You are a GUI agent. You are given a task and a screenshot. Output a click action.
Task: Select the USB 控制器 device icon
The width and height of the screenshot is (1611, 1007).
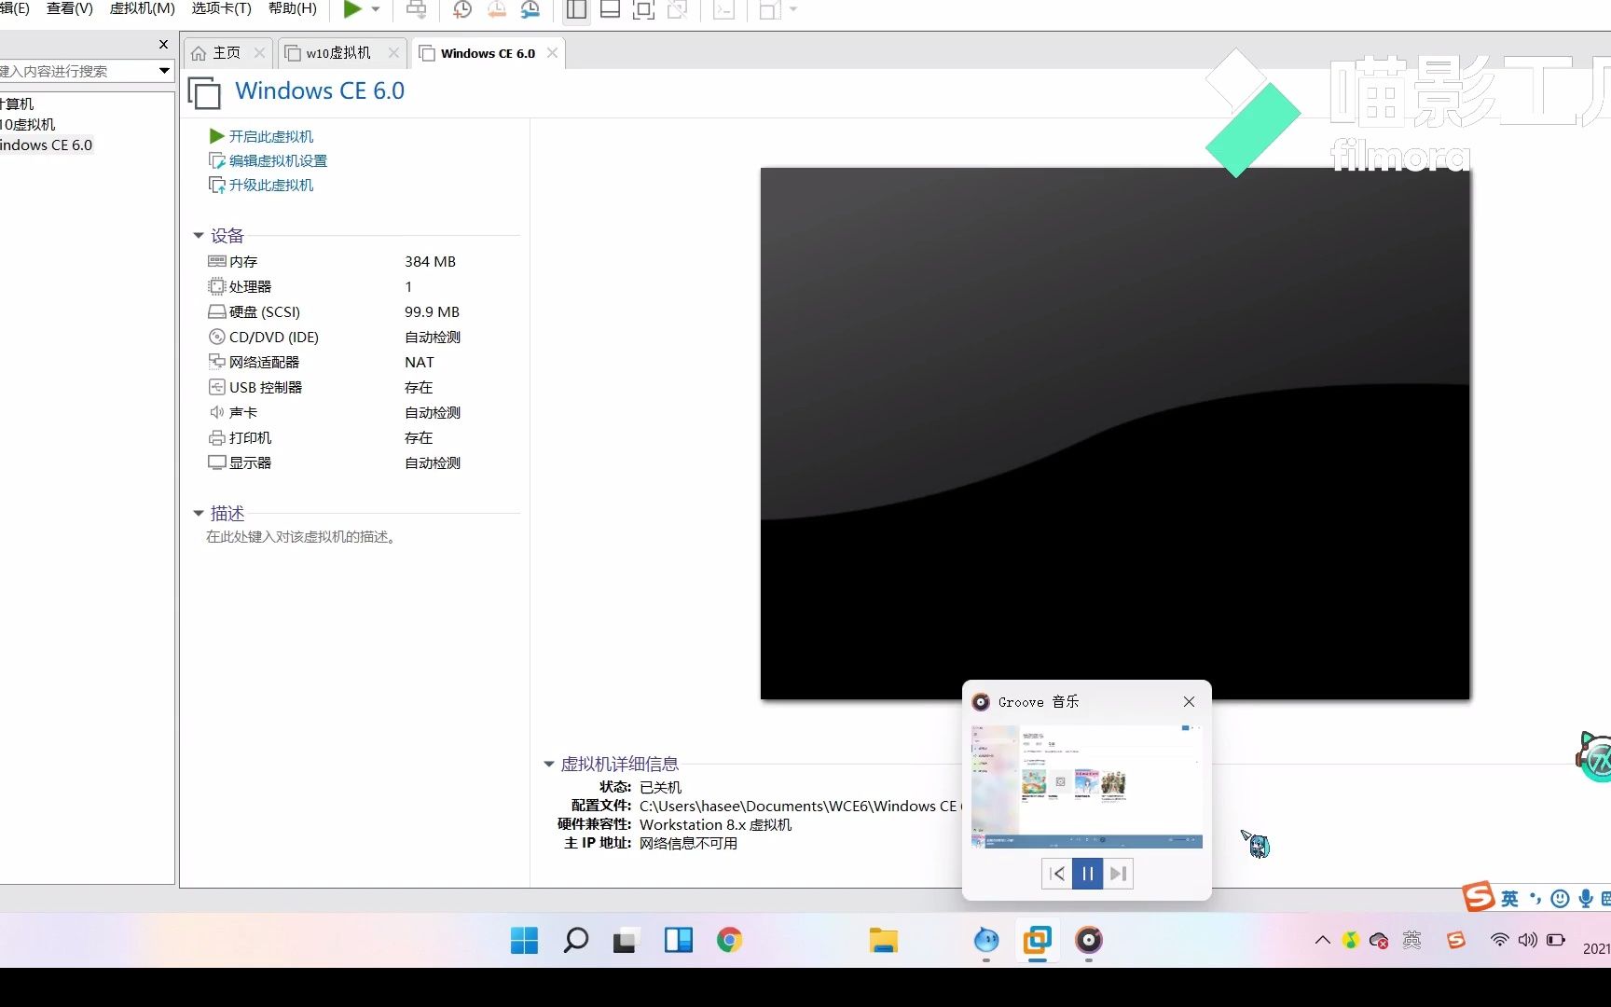coord(216,387)
